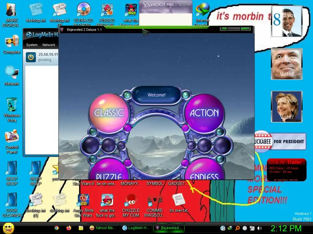Select the left BEEP BEEP desktop icon
Screen dimensions: 313x234
(x=12, y=173)
